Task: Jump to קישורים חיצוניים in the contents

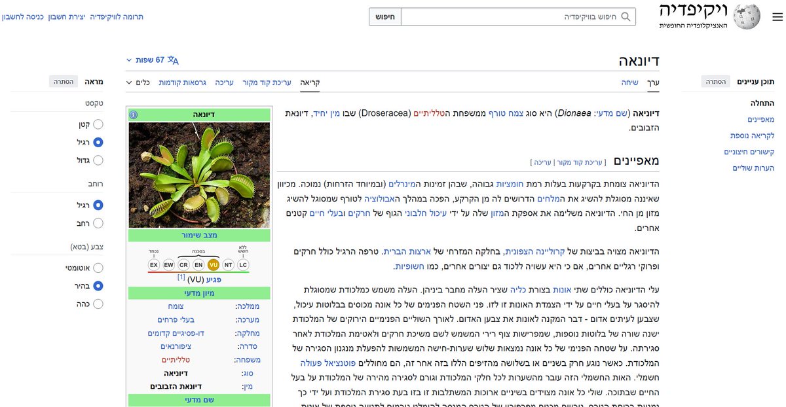Action: coord(749,152)
